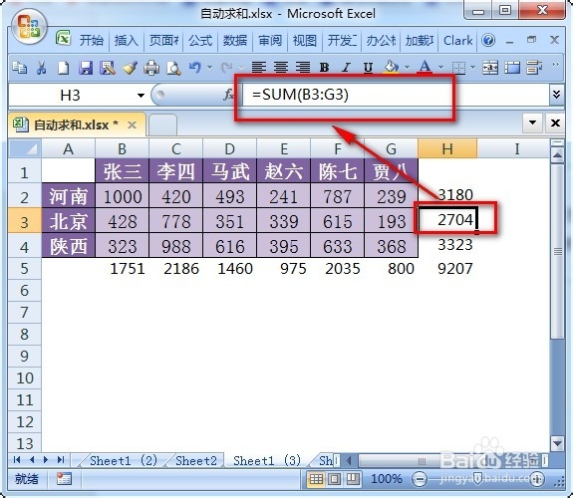Open the 数据 ribbon tab
The image size is (573, 498).
point(235,40)
